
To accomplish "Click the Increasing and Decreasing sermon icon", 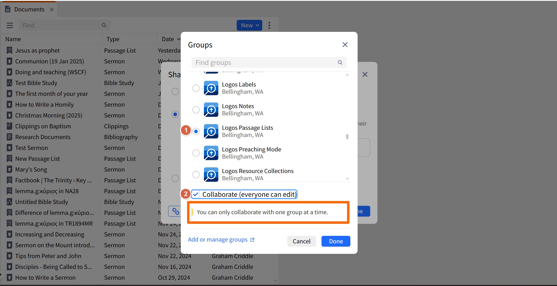I will [x=9, y=234].
